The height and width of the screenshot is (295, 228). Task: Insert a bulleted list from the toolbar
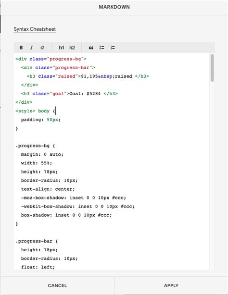102,48
